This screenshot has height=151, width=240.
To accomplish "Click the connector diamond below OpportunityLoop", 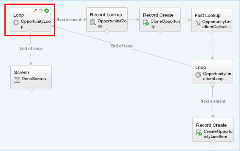I will coord(30,32).
